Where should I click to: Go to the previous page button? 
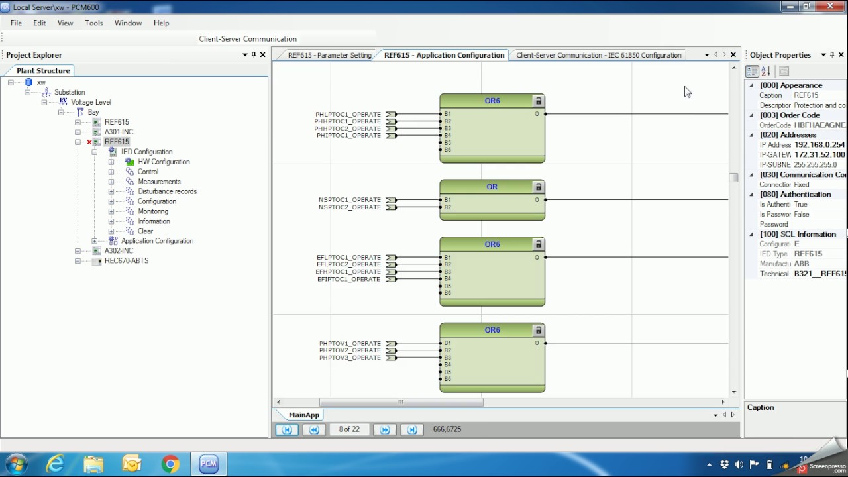(314, 430)
